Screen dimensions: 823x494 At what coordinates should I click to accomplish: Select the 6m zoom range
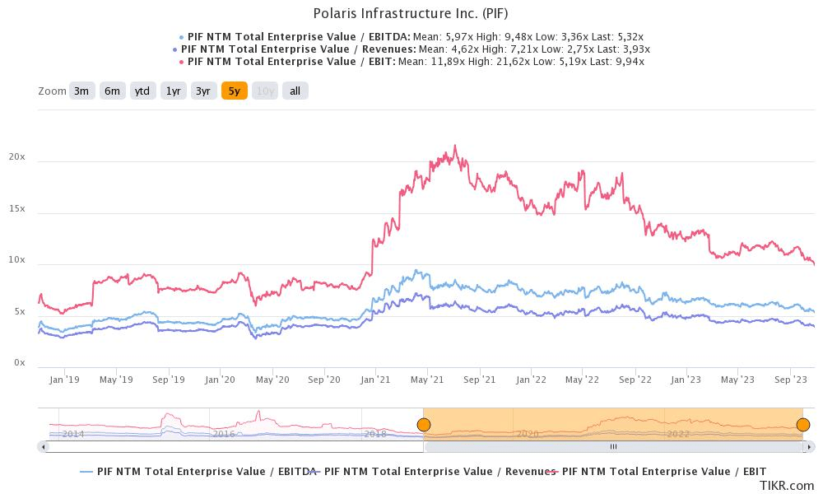(111, 91)
